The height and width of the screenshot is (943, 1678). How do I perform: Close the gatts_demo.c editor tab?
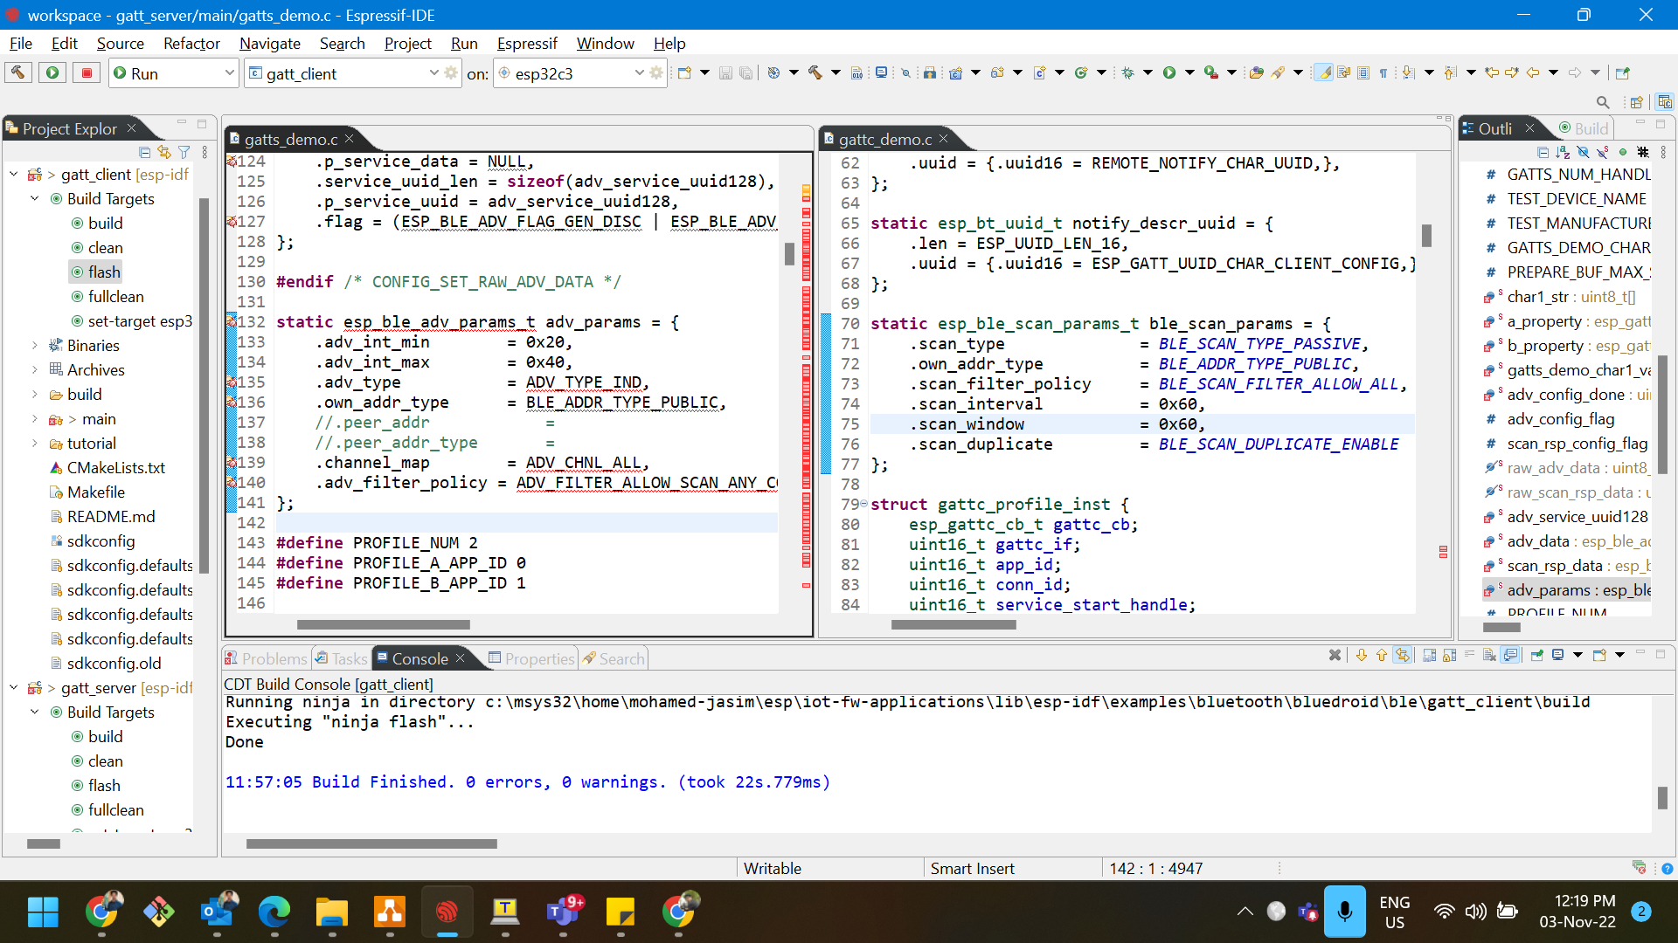click(349, 139)
